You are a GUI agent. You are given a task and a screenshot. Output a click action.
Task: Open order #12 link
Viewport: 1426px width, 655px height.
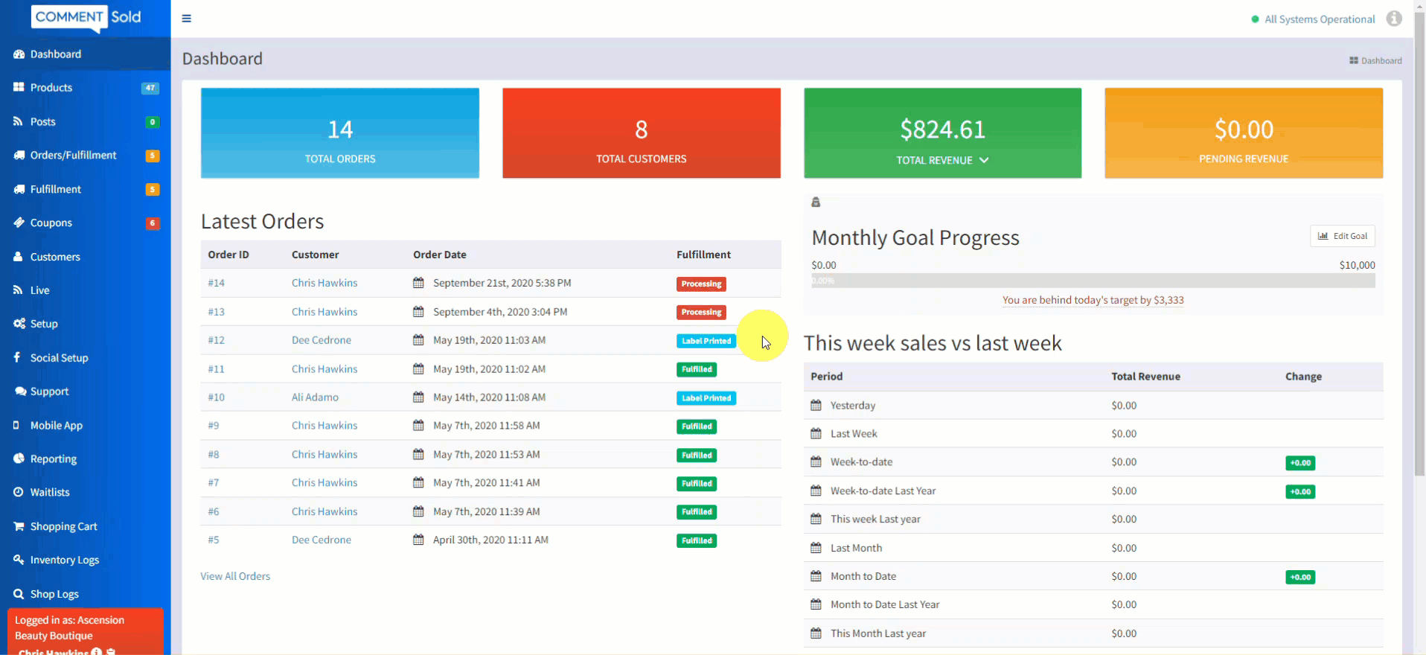(216, 340)
